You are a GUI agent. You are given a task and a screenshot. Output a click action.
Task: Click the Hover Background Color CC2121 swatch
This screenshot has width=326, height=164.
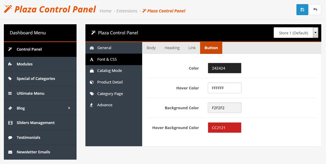[225, 128]
